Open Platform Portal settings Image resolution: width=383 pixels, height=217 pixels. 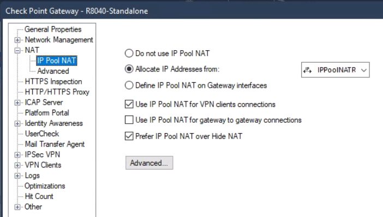point(47,113)
